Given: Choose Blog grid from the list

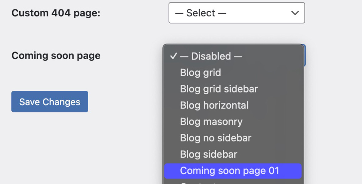Looking at the screenshot, I should coord(200,73).
